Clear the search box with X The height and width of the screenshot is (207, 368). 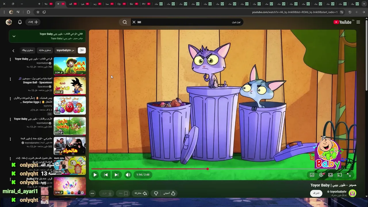pos(134,22)
